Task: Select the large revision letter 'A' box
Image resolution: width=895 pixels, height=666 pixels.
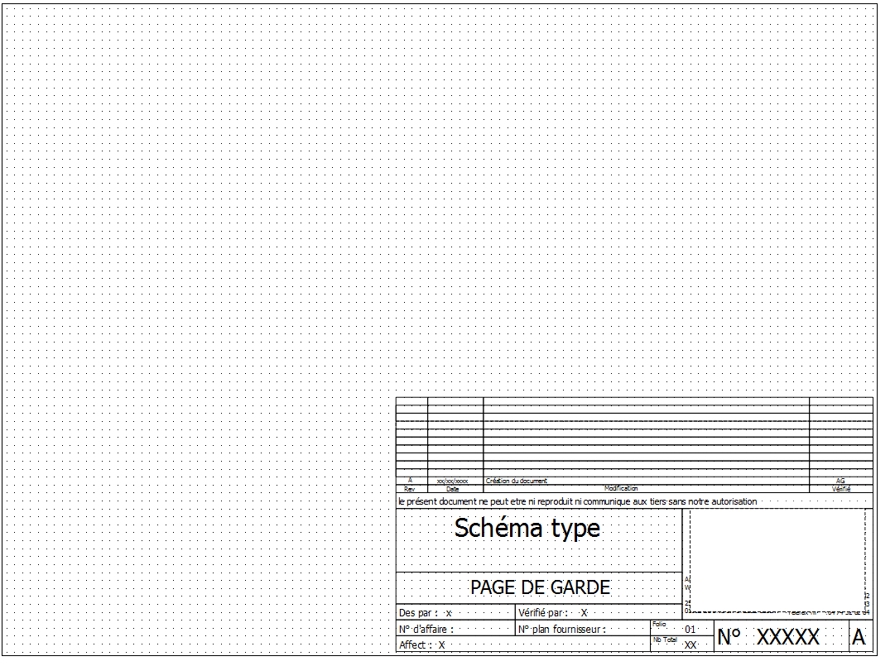Action: 859,638
